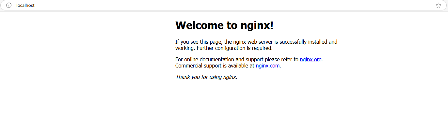
Task: Click the 'Thank you for using nginx.' text
Action: [206, 77]
